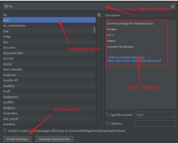This screenshot has width=178, height=143.
Task: Reload package list with refresh icon
Action: [99, 15]
